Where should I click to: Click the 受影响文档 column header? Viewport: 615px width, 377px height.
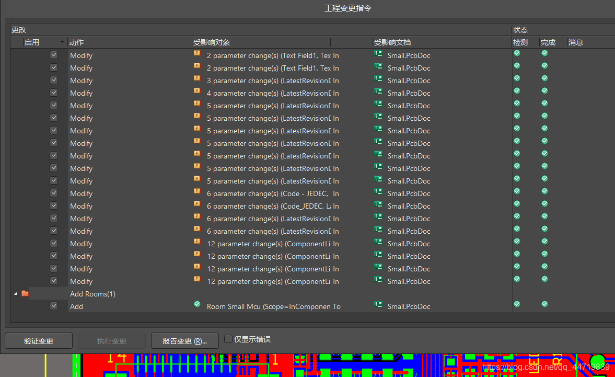[x=392, y=42]
